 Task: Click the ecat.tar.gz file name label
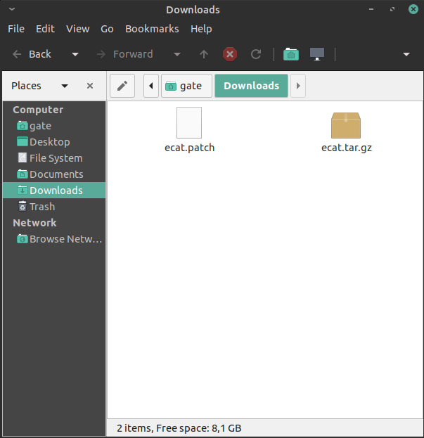point(347,148)
